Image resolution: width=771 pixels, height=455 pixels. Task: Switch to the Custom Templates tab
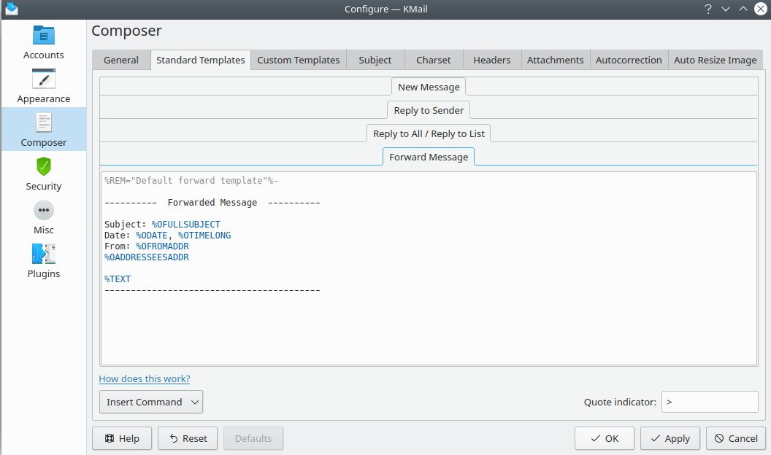(x=299, y=60)
